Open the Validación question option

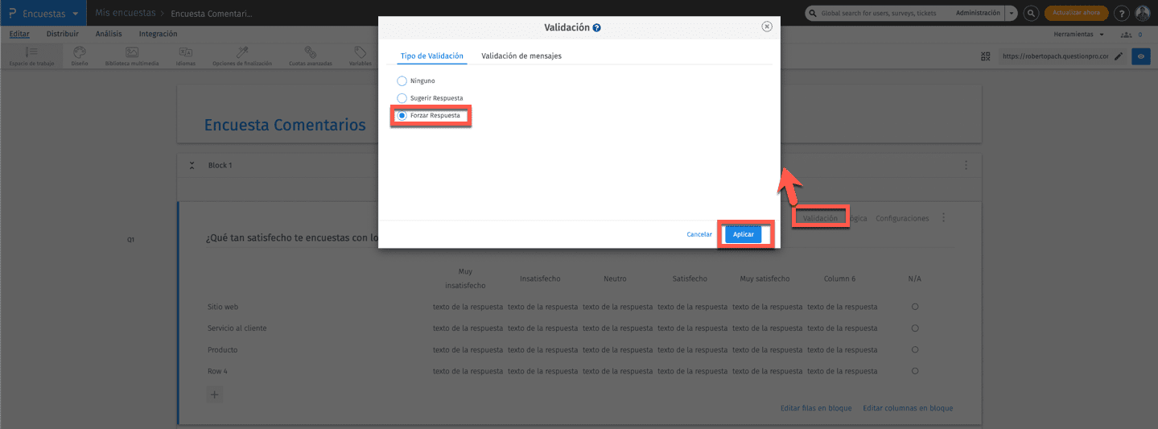click(x=820, y=218)
